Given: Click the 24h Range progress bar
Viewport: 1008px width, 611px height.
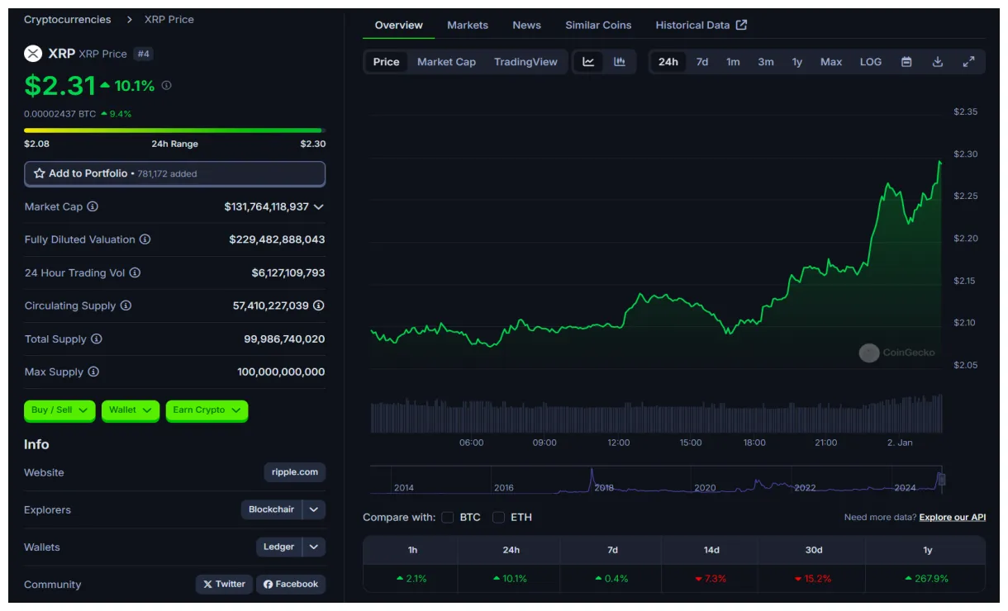Looking at the screenshot, I should 174,130.
